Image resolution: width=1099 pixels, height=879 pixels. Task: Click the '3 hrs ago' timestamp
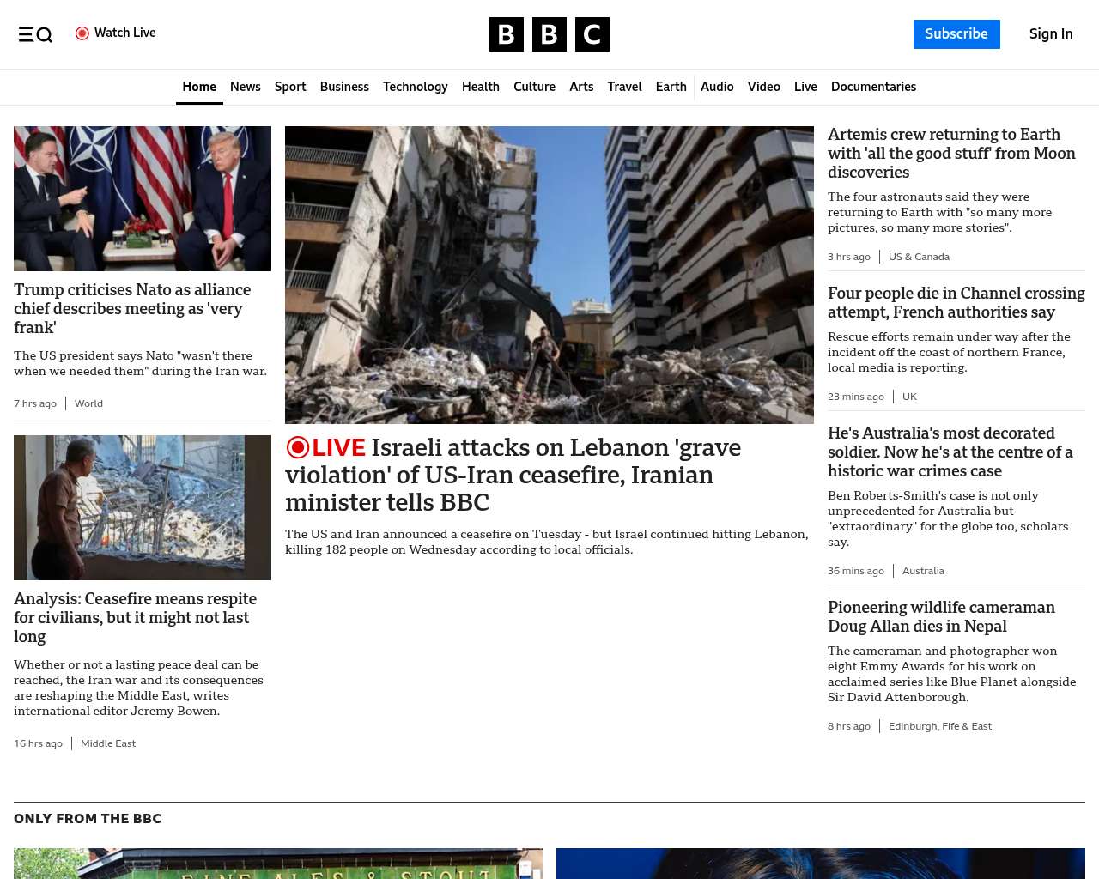point(849,257)
